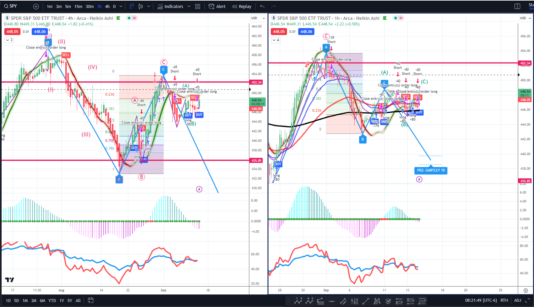Select Elliott impulse wave 12345 tool
Screen dimensions: 534x307
(298, 301)
